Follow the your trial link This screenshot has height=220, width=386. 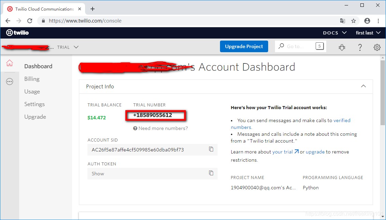click(x=282, y=152)
